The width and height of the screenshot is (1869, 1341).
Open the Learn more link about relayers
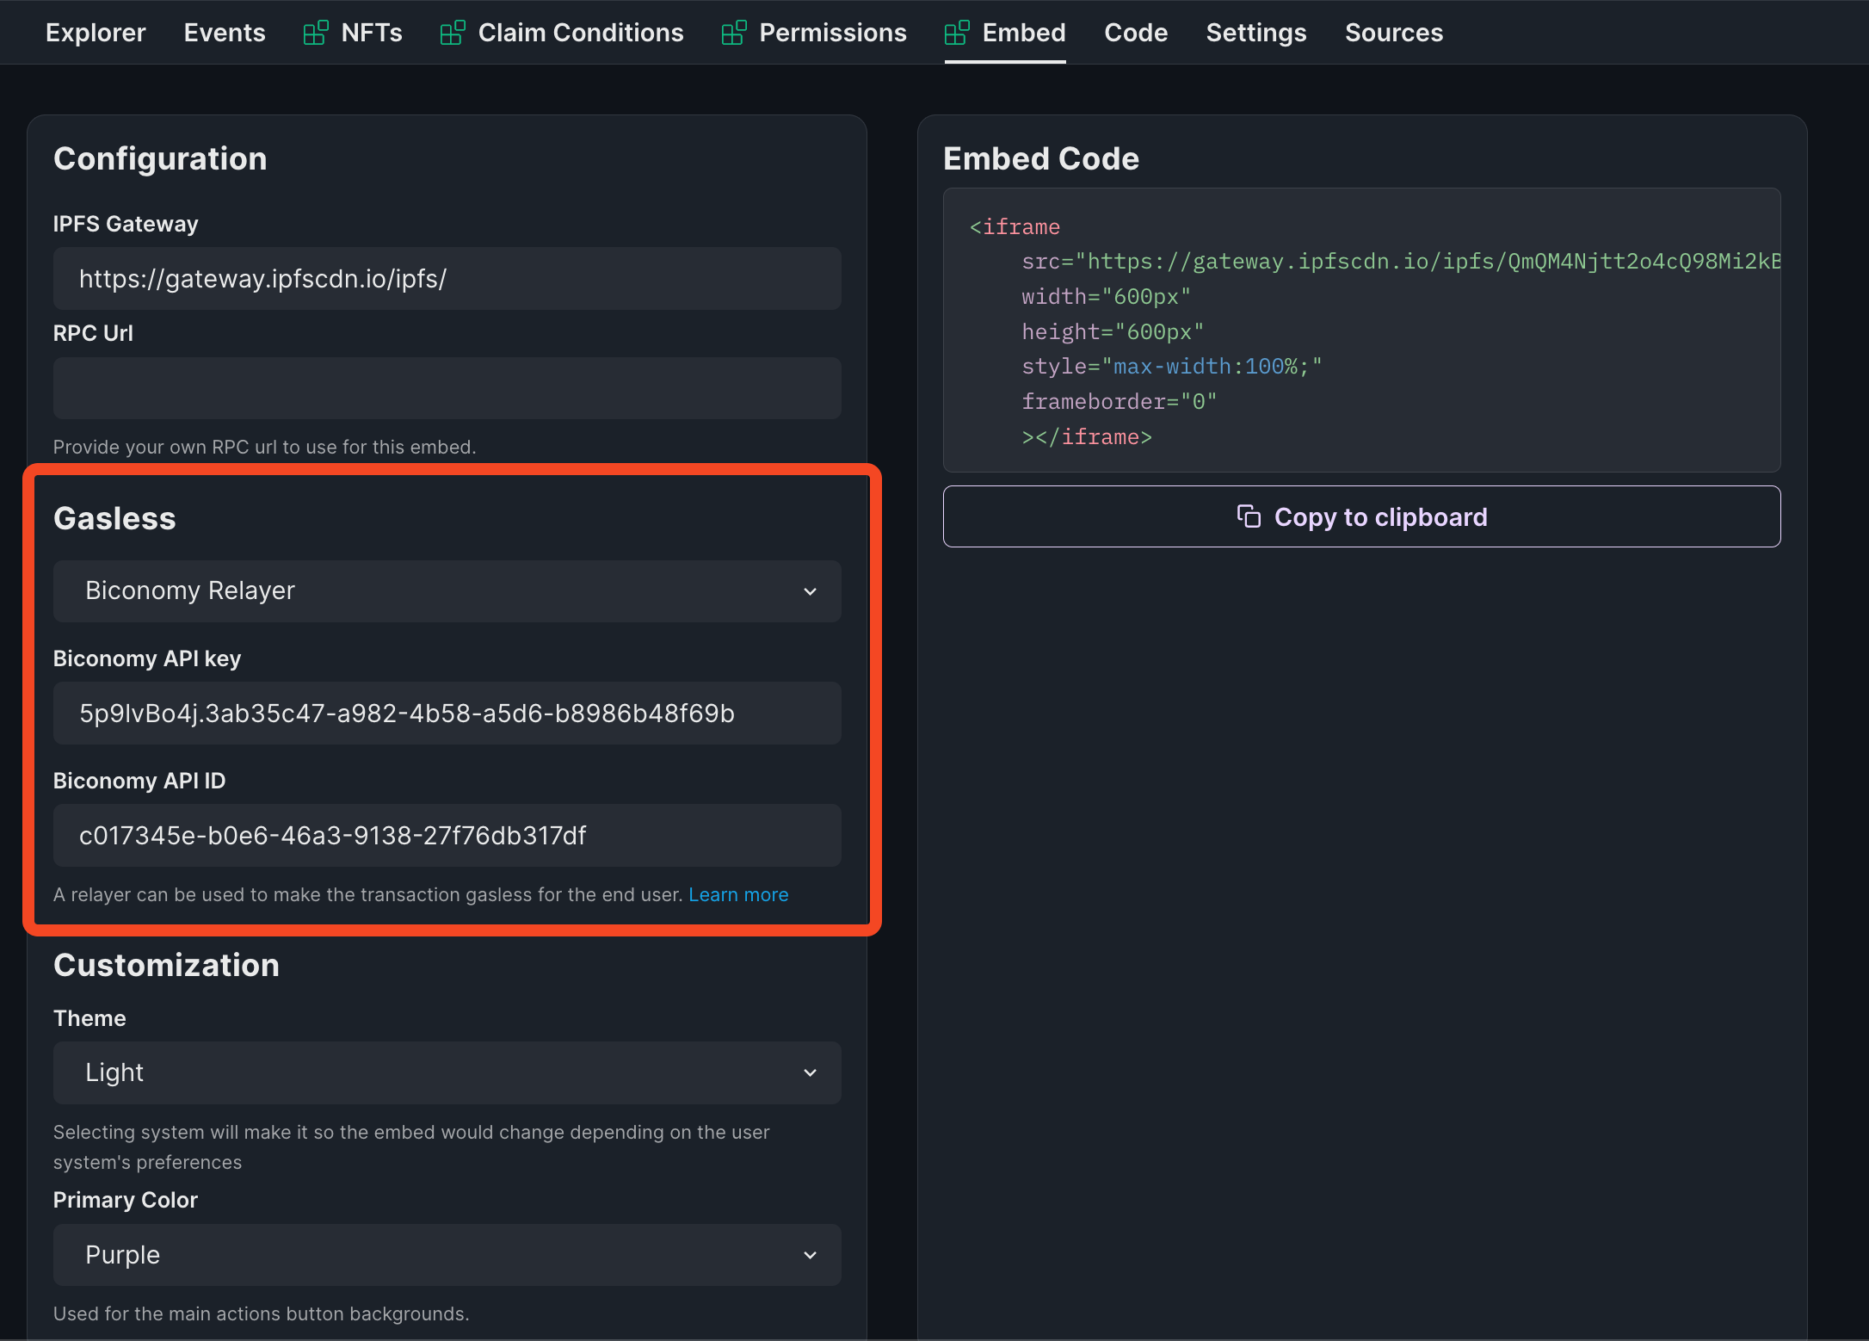point(738,894)
